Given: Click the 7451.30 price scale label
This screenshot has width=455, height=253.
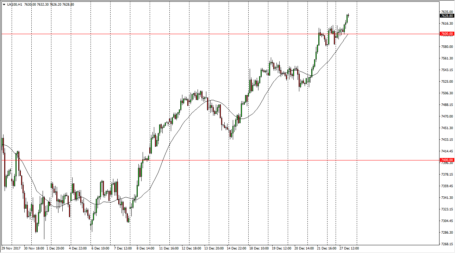Looking at the screenshot, I should pos(446,128).
